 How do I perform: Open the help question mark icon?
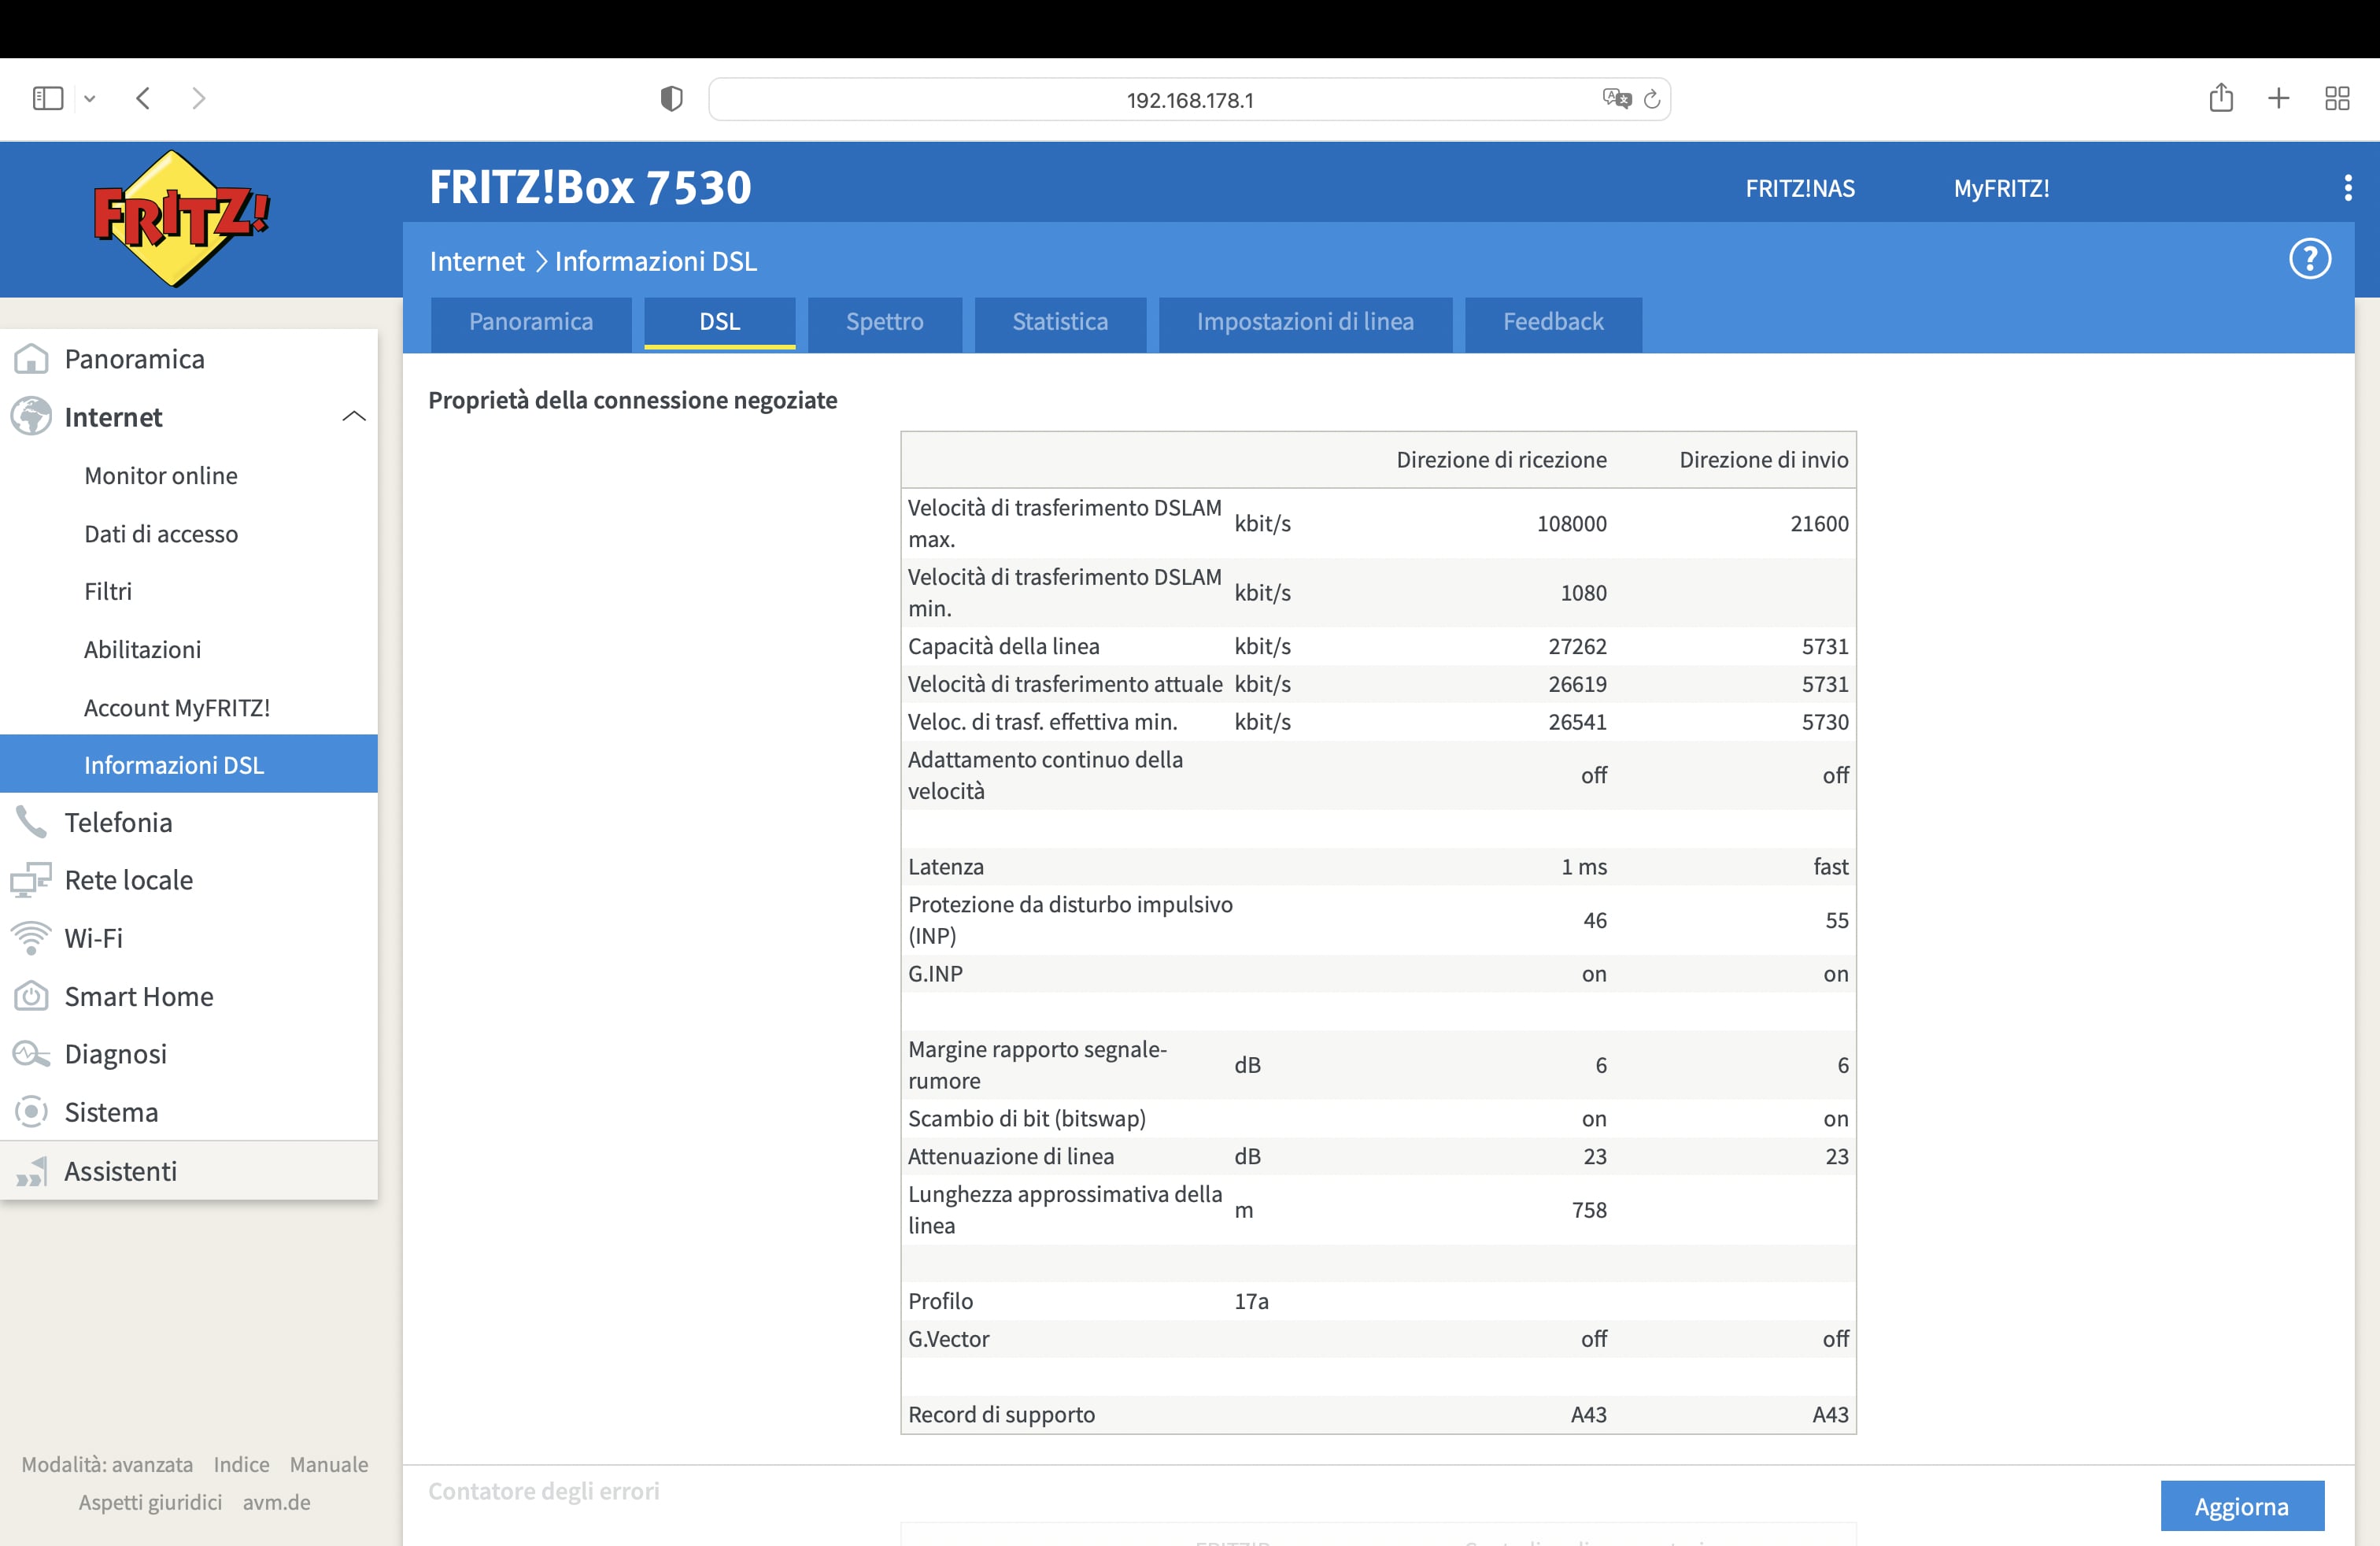pos(2309,260)
